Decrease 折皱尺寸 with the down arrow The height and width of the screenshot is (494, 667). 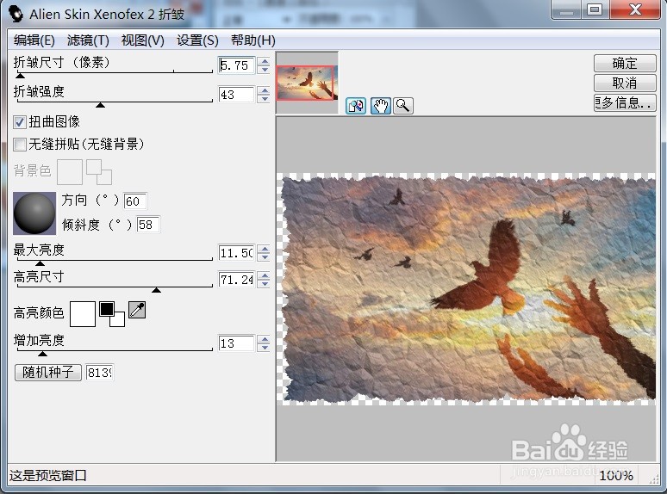point(265,70)
